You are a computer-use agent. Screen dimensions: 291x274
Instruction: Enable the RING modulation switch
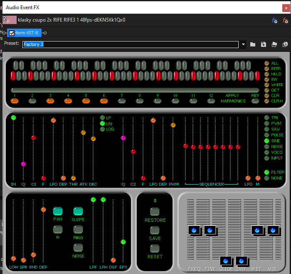tap(78, 230)
